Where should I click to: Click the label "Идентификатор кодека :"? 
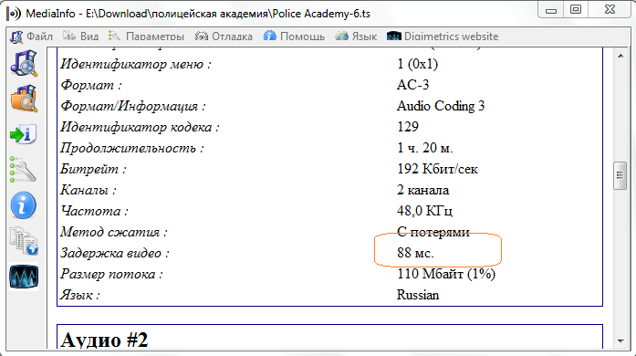pos(140,128)
